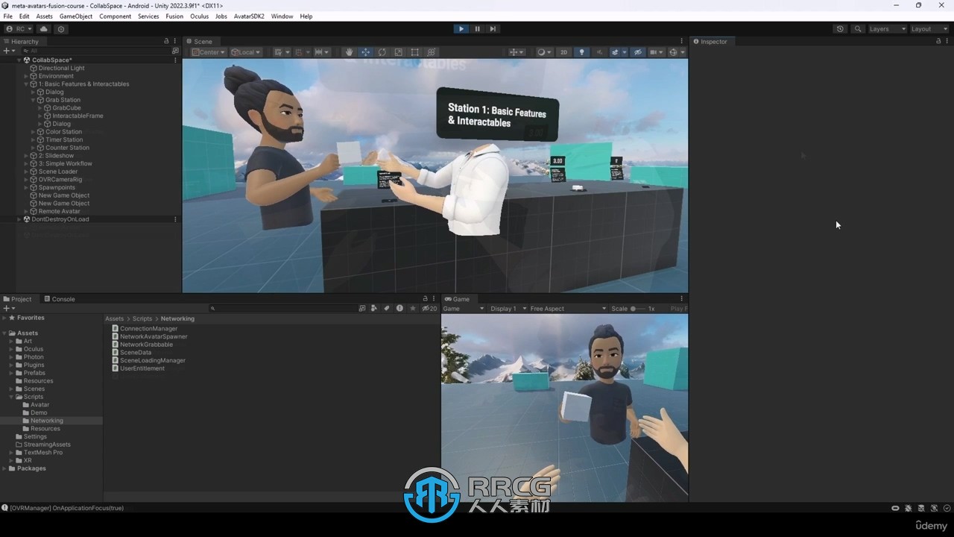954x537 pixels.
Task: Toggle the Inspector panel lock icon
Action: point(938,42)
